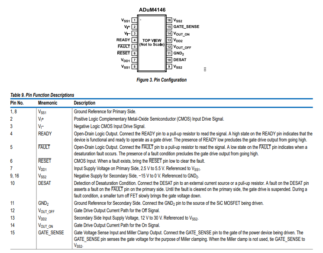Screen dimensions: 323x253
Task: Click VOUT_ON label in the pin diagram
Action: tap(181, 34)
